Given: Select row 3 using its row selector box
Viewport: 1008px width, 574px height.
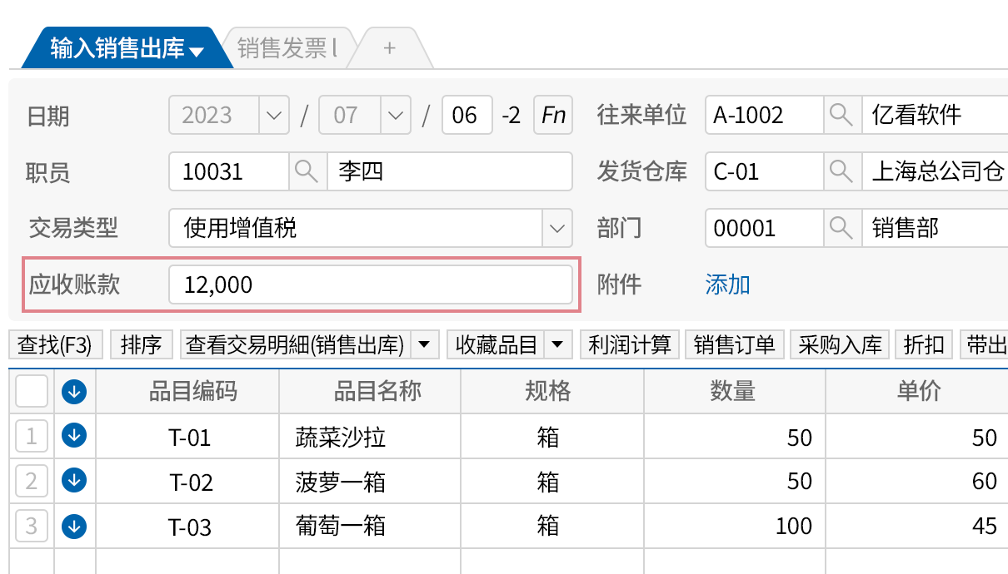Looking at the screenshot, I should coord(31,526).
